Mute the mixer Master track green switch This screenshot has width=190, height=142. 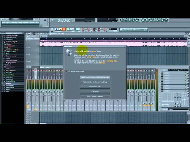[x=28, y=89]
